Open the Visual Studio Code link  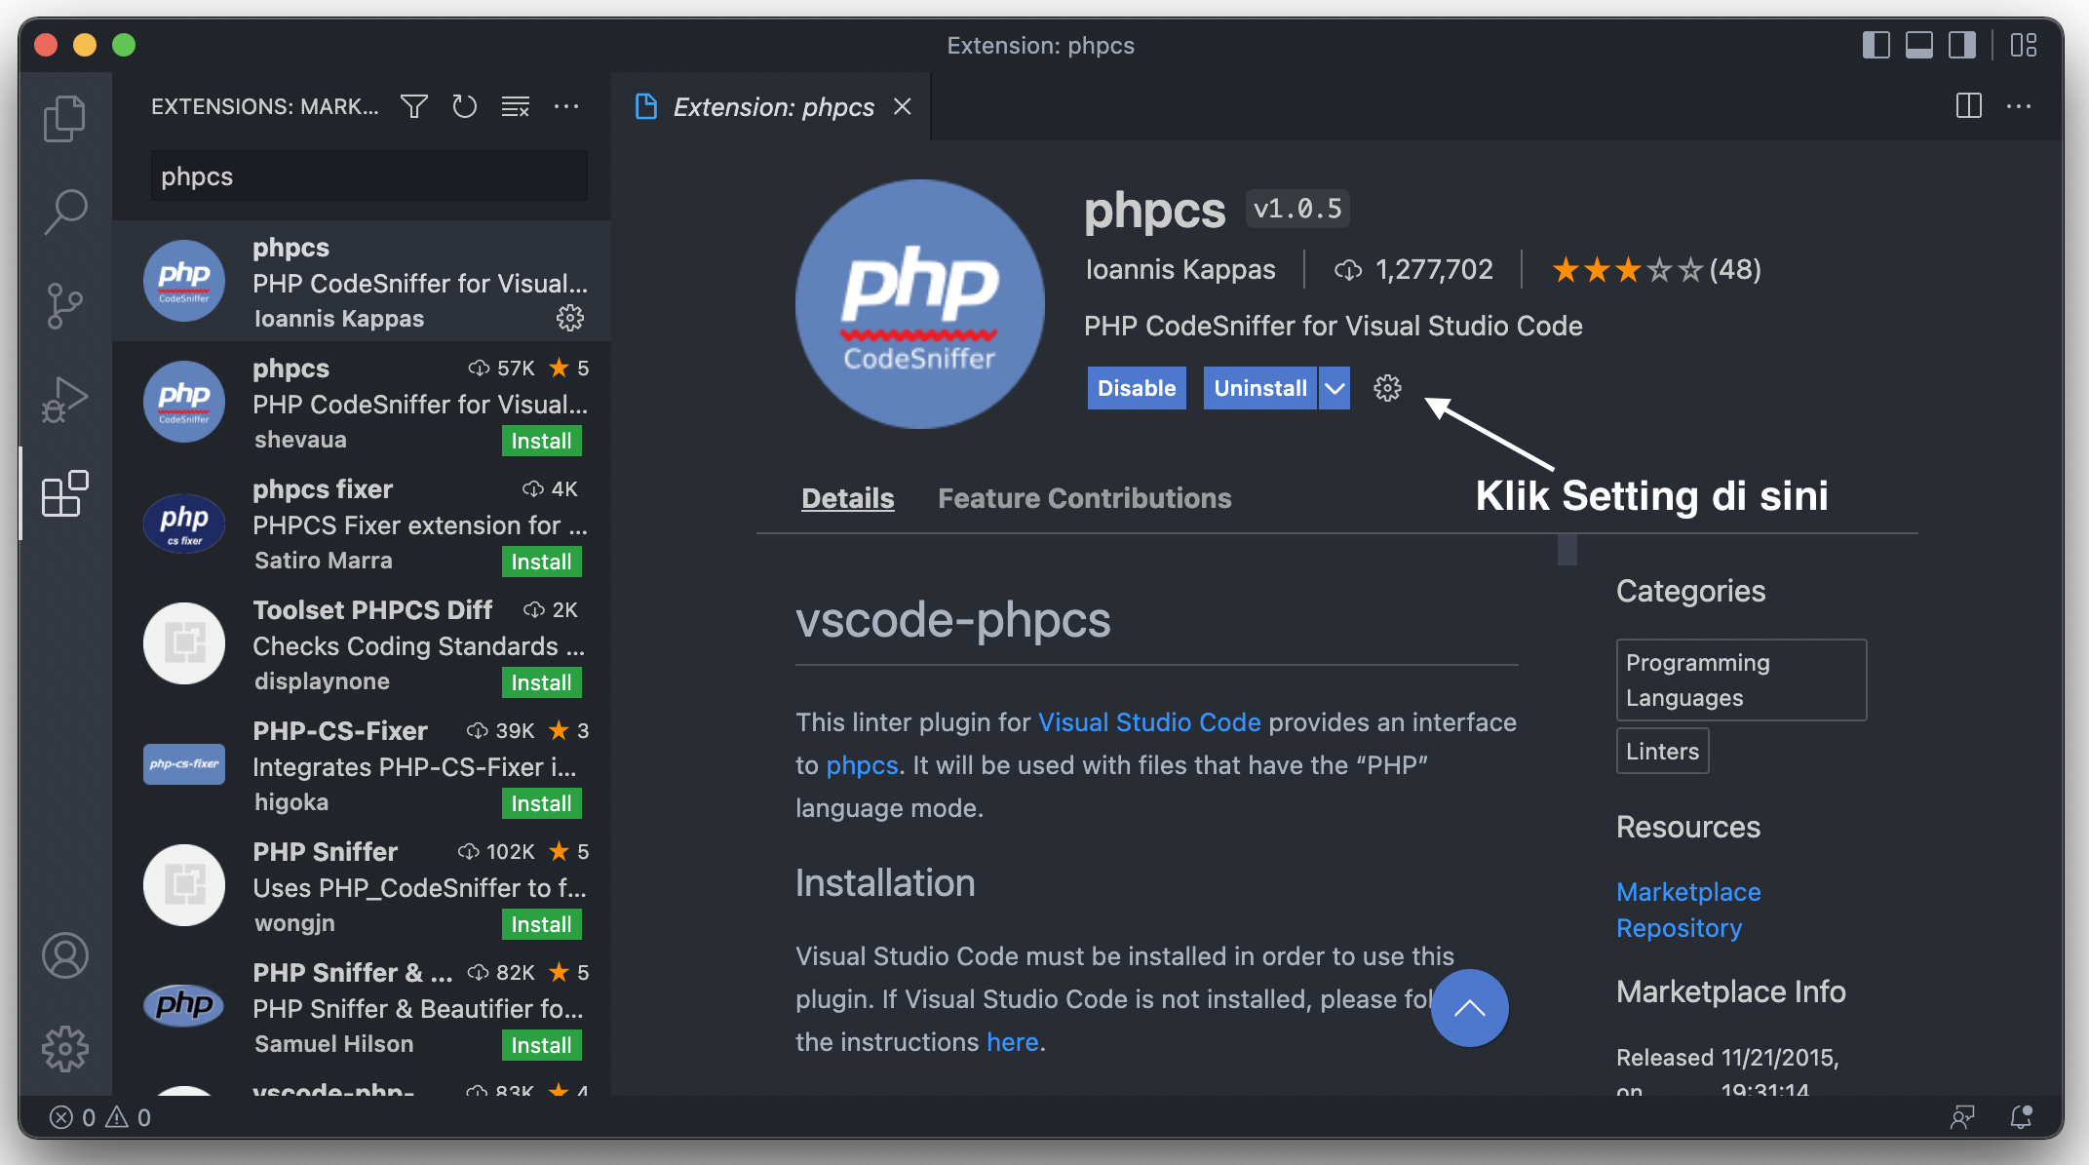pos(1149,722)
